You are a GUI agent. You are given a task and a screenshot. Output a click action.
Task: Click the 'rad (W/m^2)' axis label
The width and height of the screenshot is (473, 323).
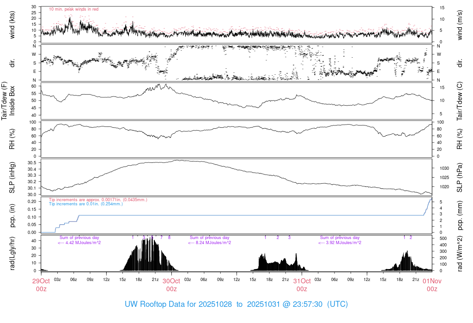(460, 254)
